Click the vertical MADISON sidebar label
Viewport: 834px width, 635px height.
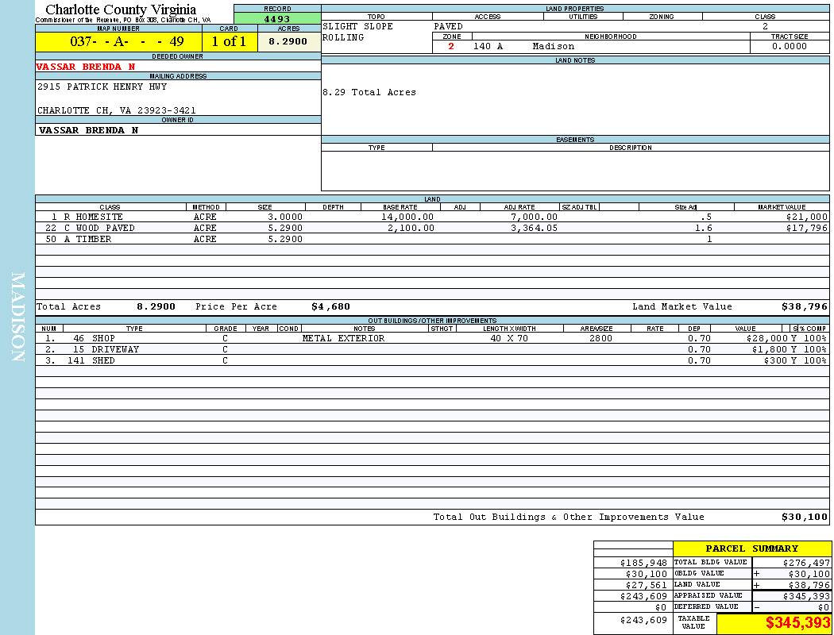click(x=17, y=317)
